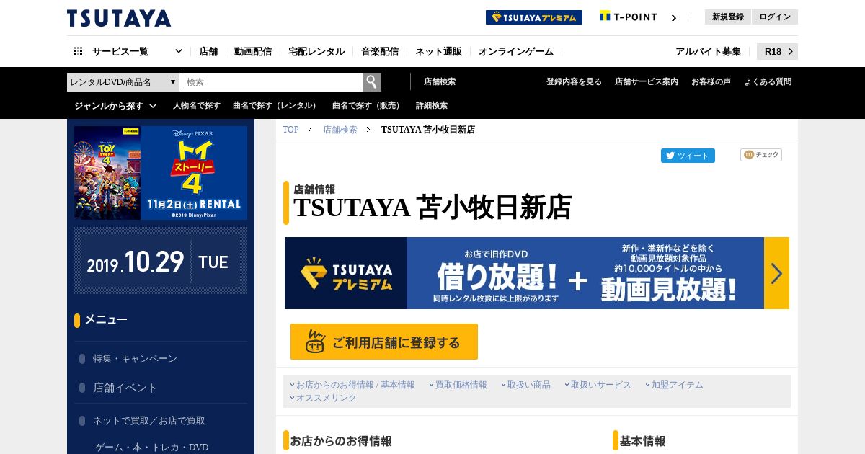This screenshot has height=454, width=865.
Task: Click ご利用店舗に登録する button
Action: (384, 342)
